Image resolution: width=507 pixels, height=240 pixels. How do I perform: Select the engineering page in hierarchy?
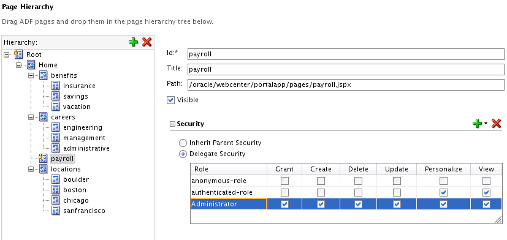83,127
